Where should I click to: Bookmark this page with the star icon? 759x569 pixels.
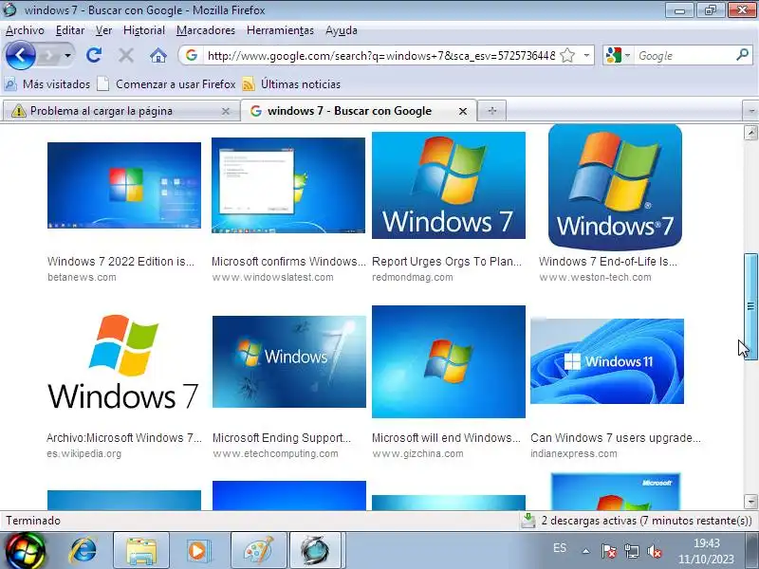click(x=567, y=56)
